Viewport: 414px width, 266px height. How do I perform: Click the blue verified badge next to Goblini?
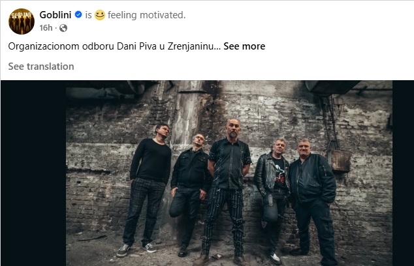pos(78,14)
